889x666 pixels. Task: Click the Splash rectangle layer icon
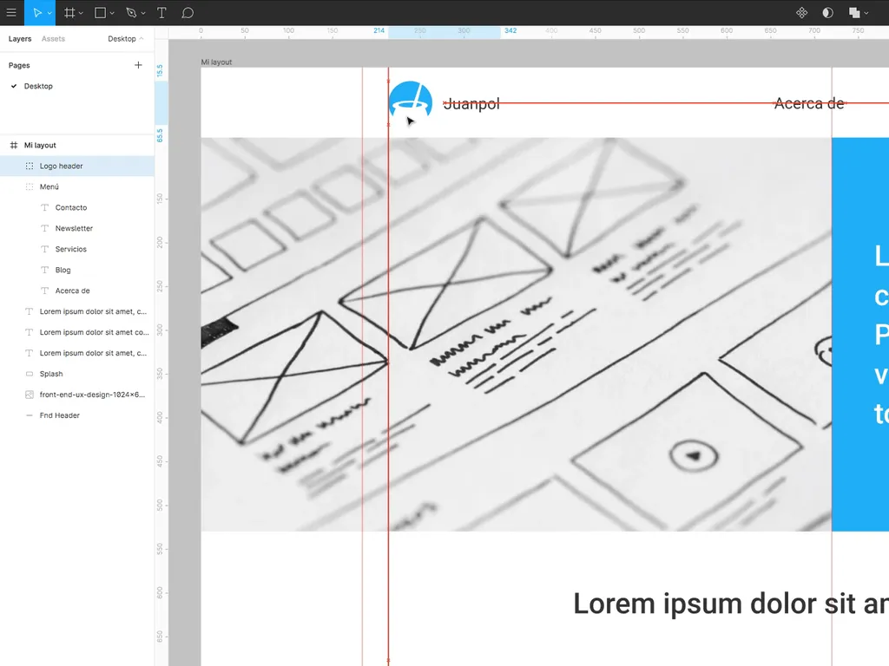click(30, 374)
